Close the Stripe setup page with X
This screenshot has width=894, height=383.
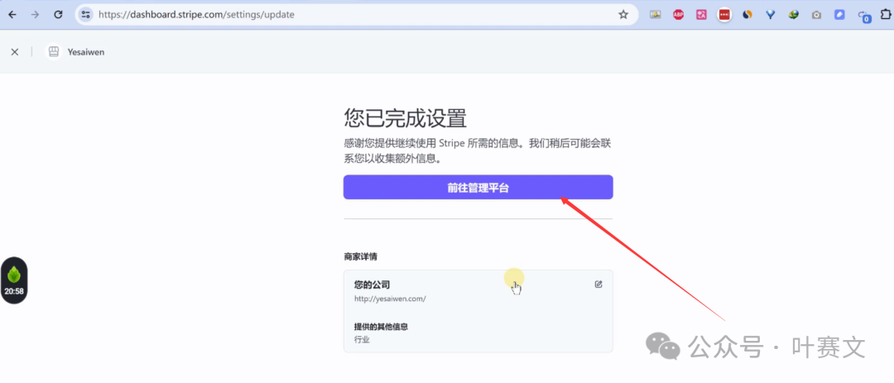click(15, 52)
